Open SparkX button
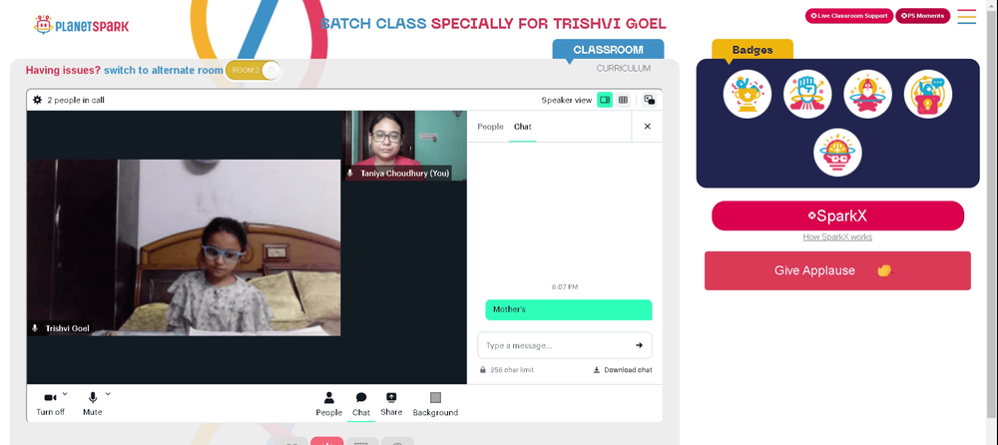This screenshot has height=445, width=998. tap(837, 216)
